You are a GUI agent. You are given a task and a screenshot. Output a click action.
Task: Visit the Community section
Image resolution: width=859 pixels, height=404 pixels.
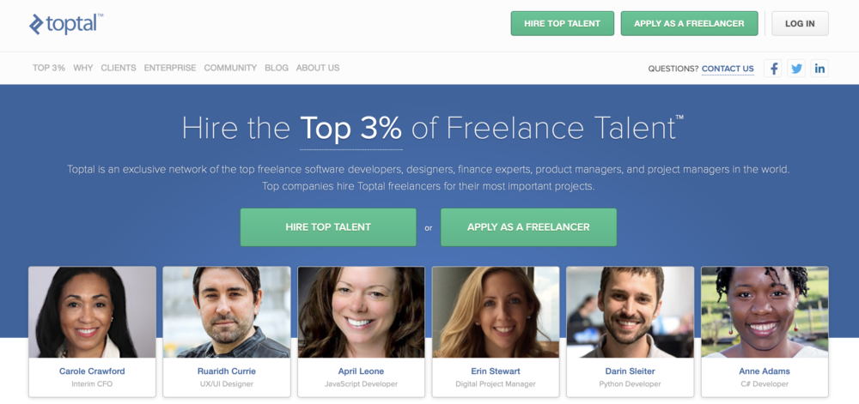230,68
